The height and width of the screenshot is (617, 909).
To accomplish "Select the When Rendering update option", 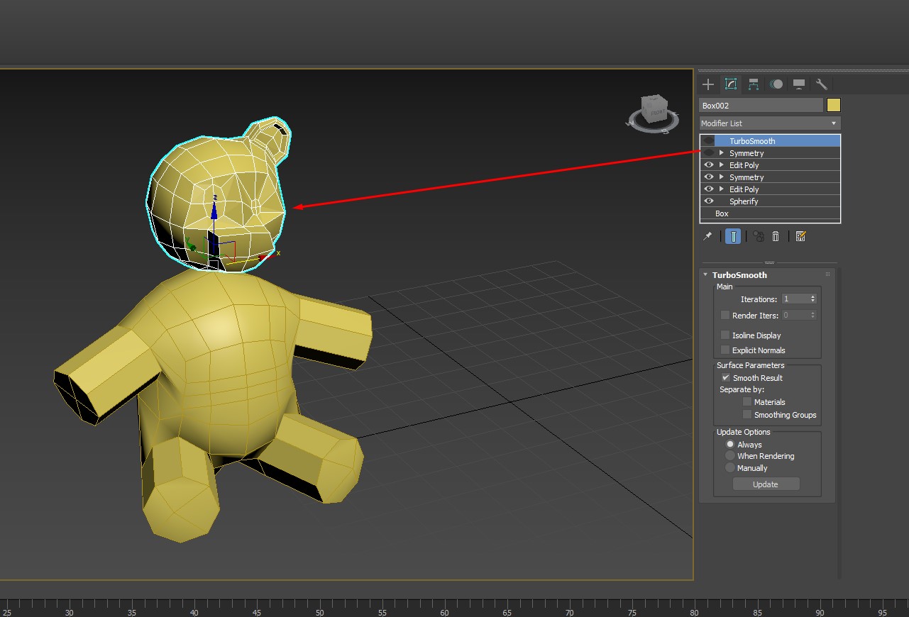I will coord(730,456).
